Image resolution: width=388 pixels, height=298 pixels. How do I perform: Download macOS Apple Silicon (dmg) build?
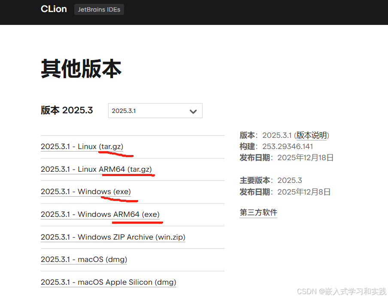pos(108,282)
